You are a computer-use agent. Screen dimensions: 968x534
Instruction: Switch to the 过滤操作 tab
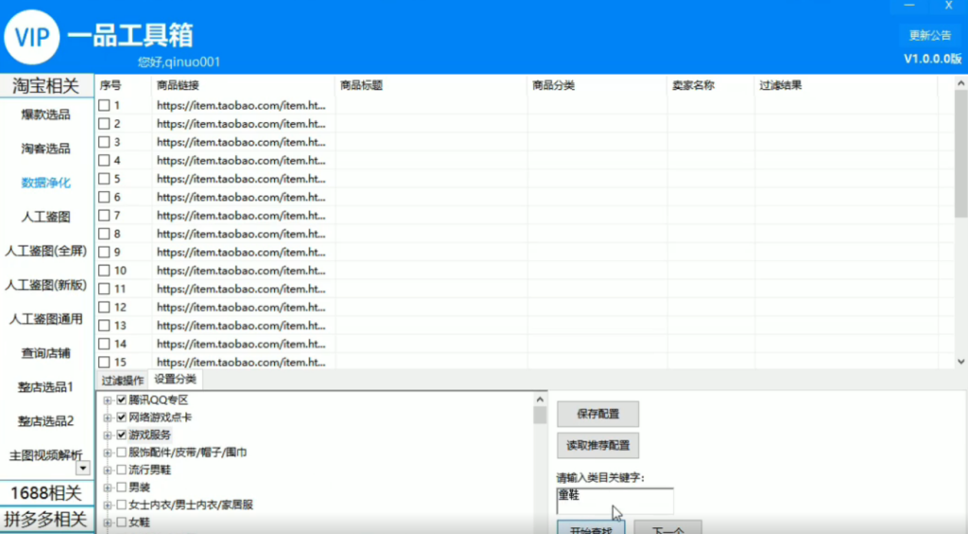pyautogui.click(x=121, y=380)
